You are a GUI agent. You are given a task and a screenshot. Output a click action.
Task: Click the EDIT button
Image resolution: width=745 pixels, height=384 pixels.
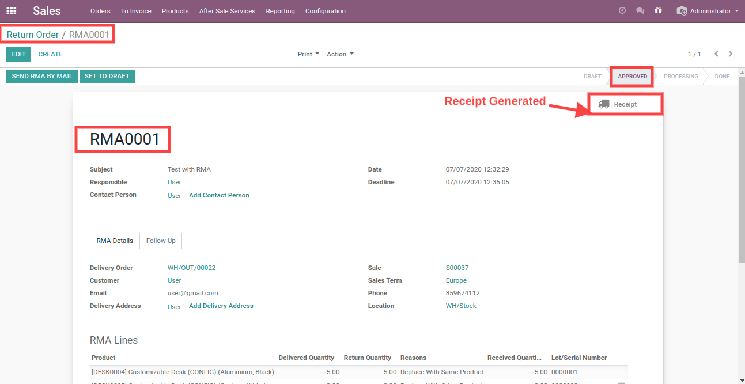pyautogui.click(x=19, y=54)
